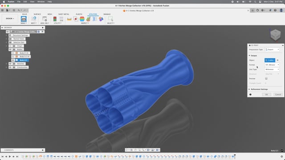Image resolution: width=285 pixels, height=160 pixels.
Task: Click the Object selection button
Action: pos(270,60)
